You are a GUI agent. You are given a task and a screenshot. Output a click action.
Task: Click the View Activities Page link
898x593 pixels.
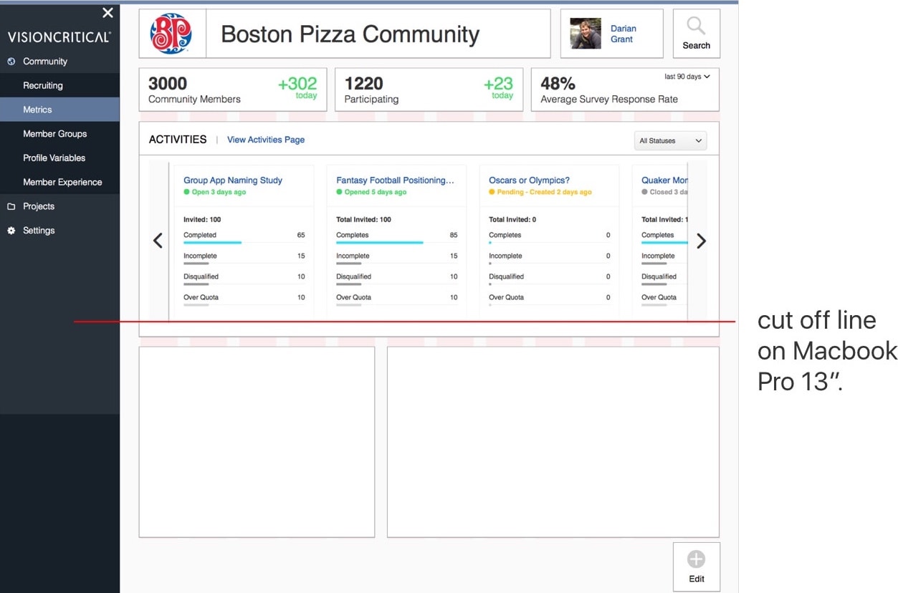pos(266,140)
